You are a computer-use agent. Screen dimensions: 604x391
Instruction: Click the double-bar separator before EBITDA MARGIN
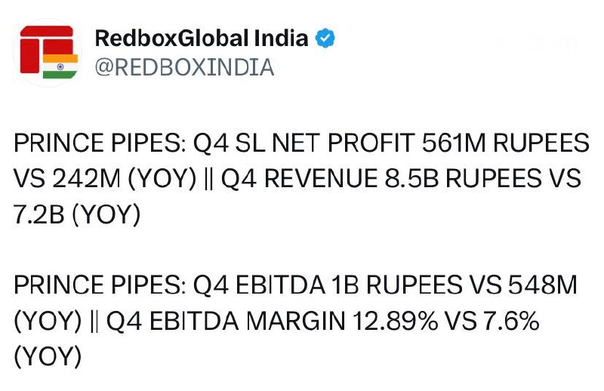(94, 321)
